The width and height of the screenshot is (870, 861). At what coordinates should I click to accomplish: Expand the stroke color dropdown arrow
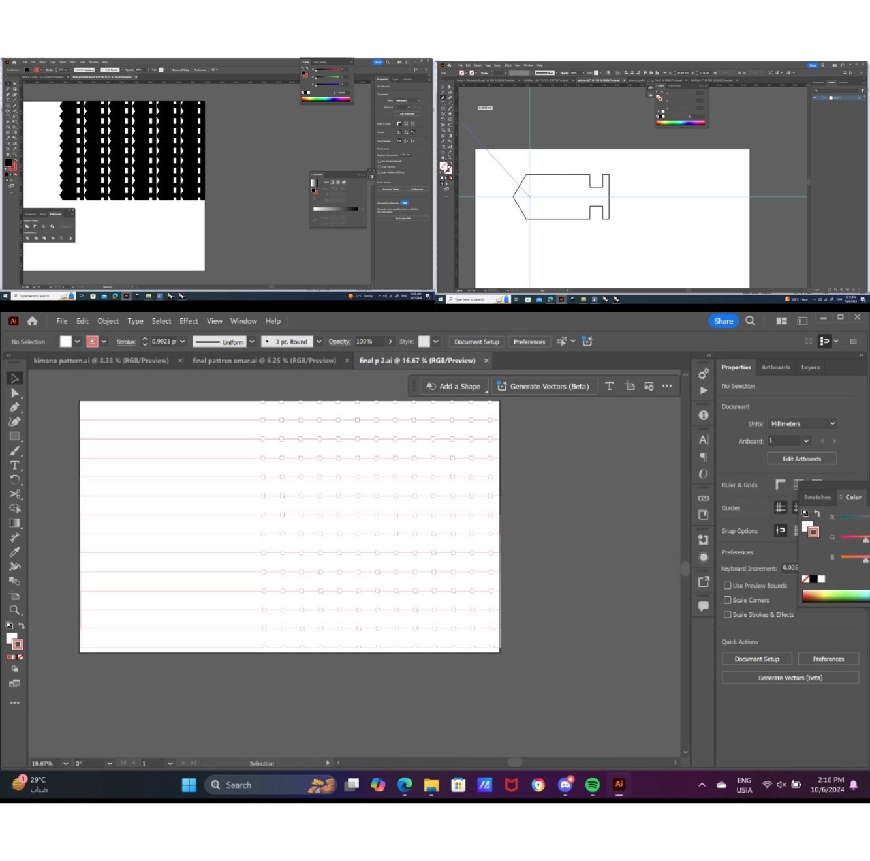104,342
